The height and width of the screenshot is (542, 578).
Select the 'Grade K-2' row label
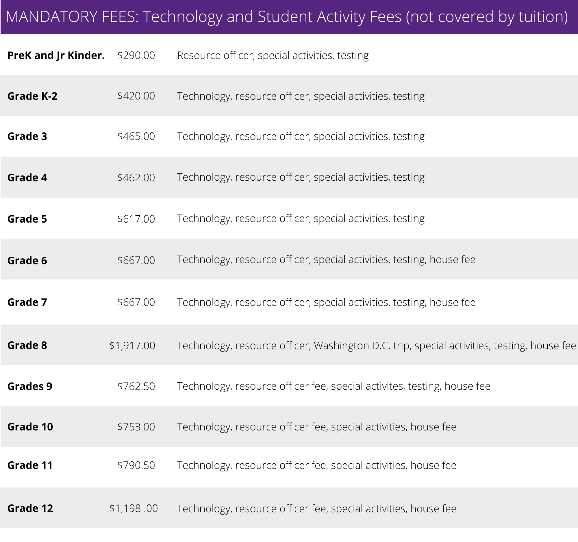(x=32, y=96)
